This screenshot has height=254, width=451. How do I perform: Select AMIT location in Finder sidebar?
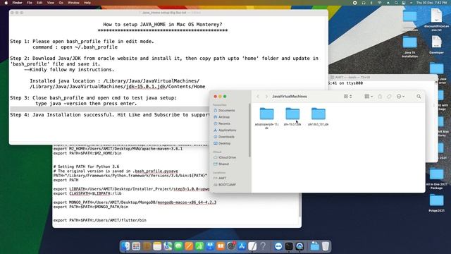(220, 179)
